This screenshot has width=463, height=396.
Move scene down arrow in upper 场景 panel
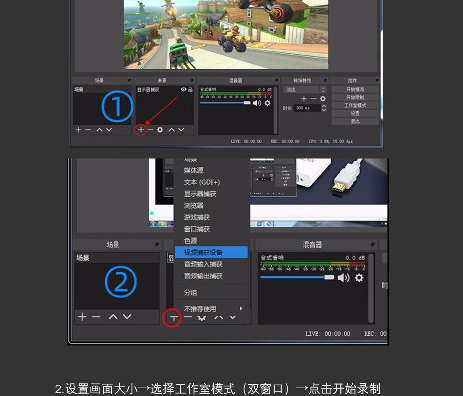pyautogui.click(x=109, y=130)
